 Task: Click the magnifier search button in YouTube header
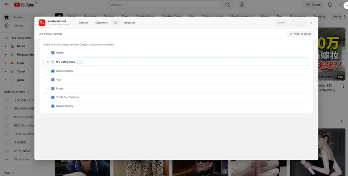[x=228, y=5]
